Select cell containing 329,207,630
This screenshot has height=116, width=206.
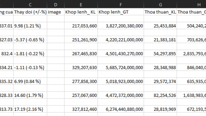tap(81, 67)
